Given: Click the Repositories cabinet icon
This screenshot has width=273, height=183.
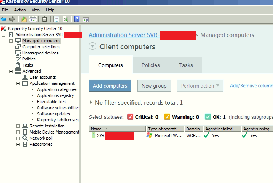Looking at the screenshot, I should [25, 144].
